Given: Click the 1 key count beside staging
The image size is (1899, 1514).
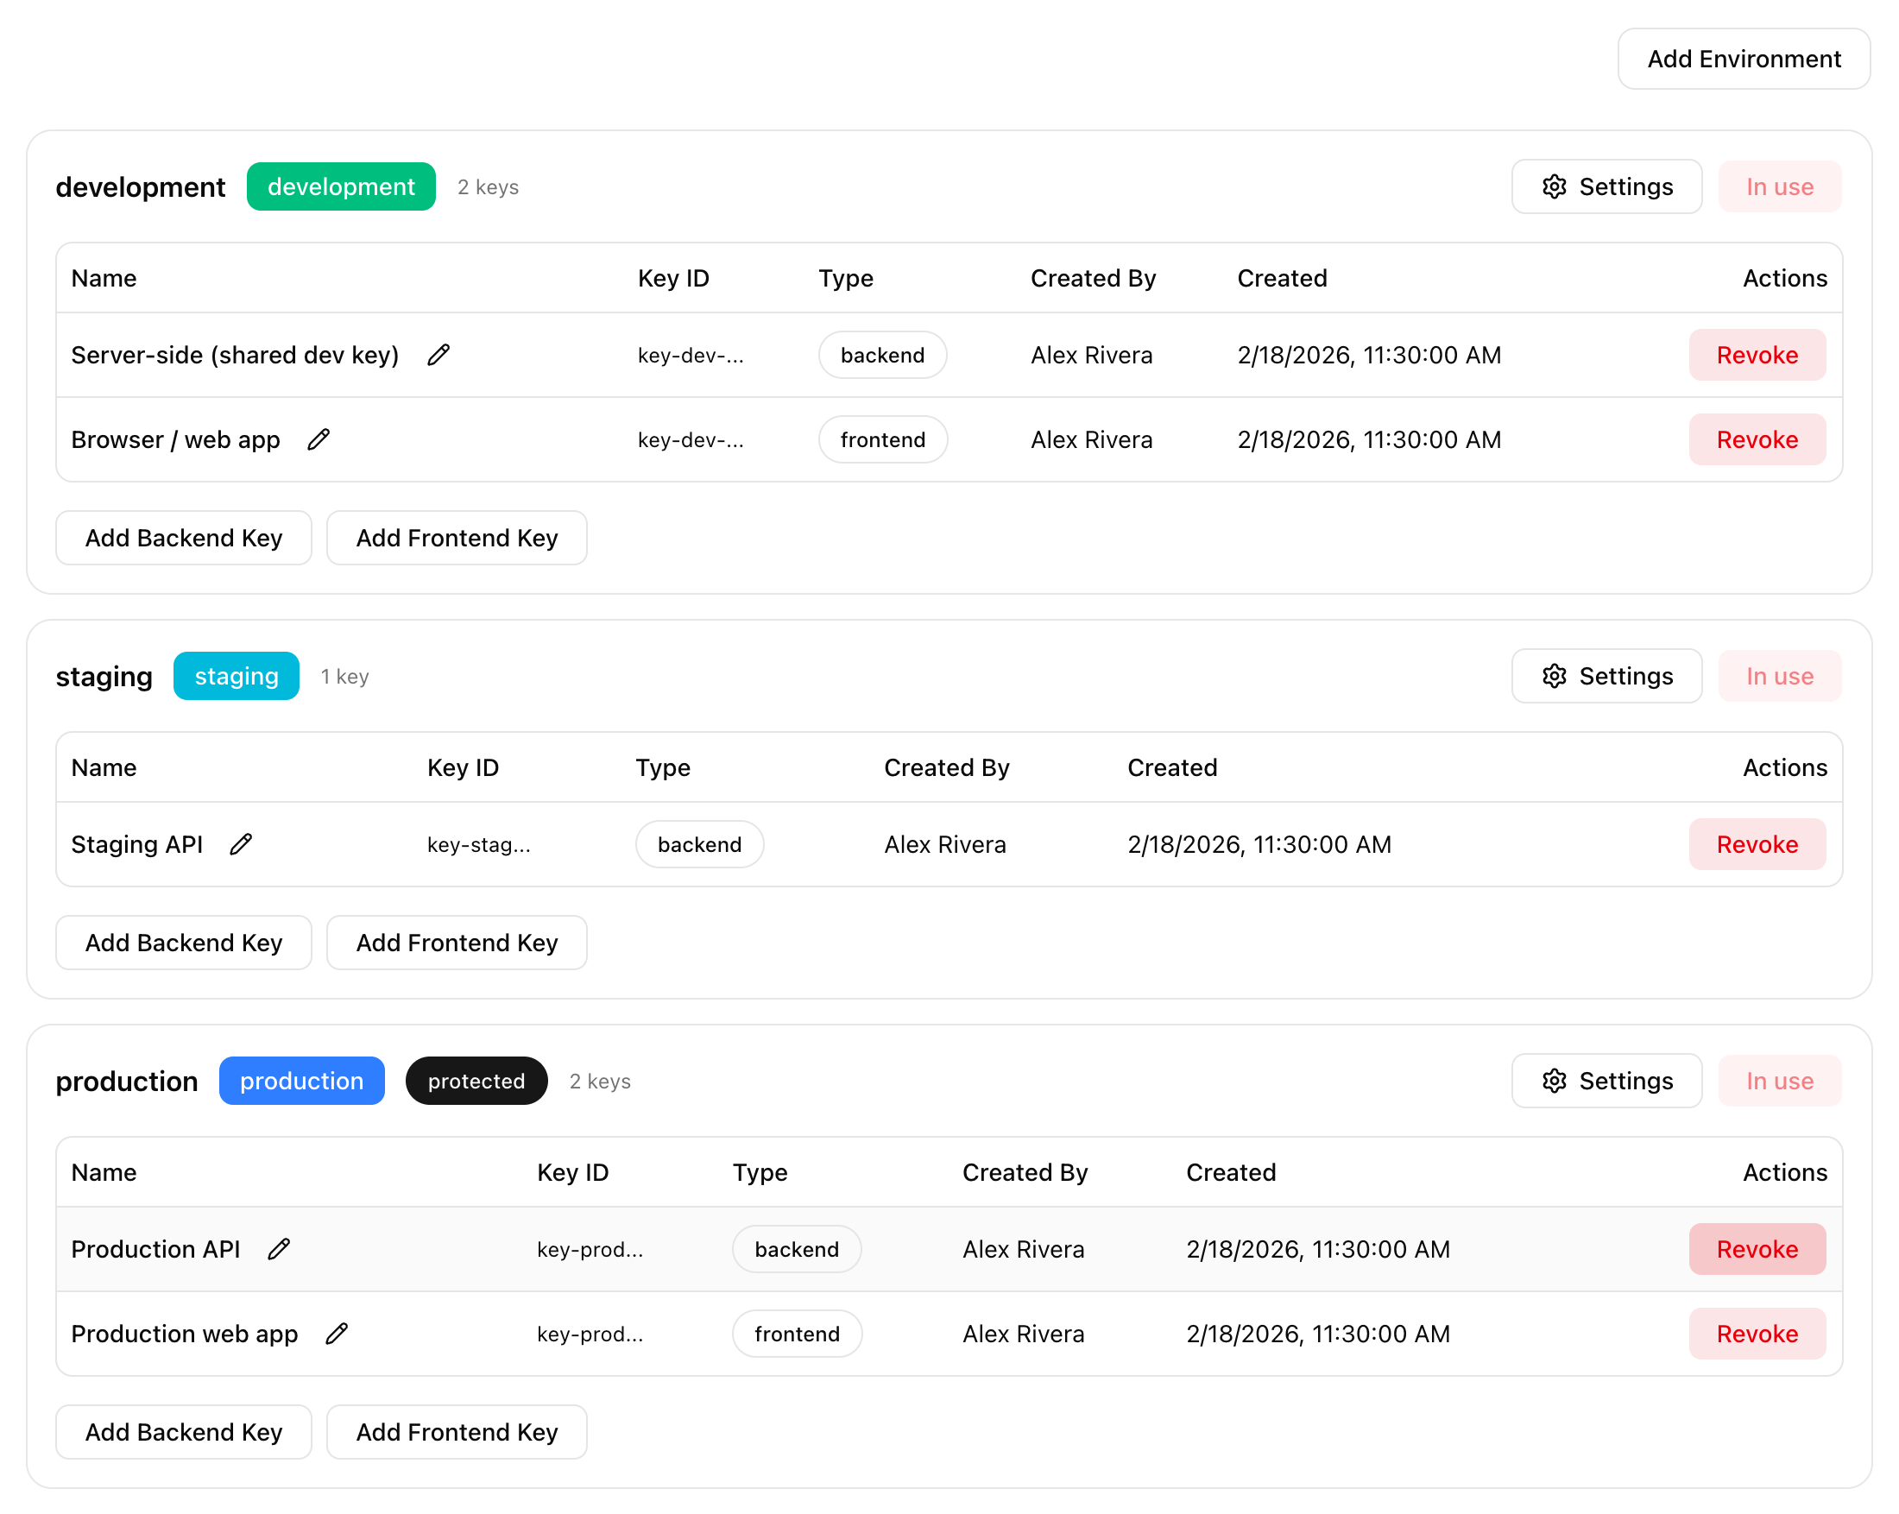Looking at the screenshot, I should click(x=344, y=676).
